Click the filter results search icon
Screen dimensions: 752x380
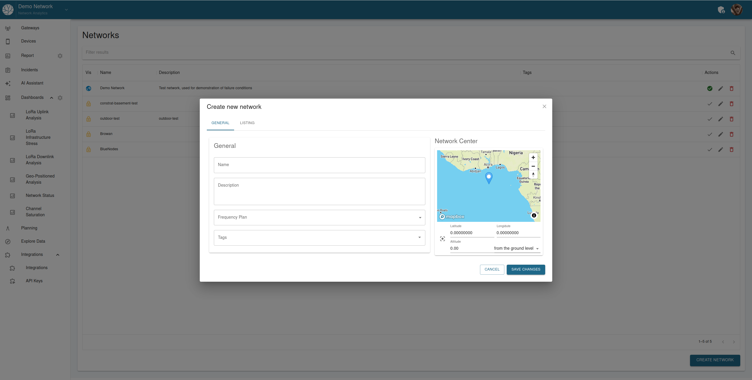733,53
